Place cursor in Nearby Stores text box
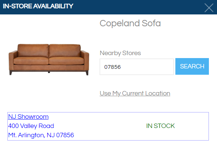 pyautogui.click(x=137, y=67)
